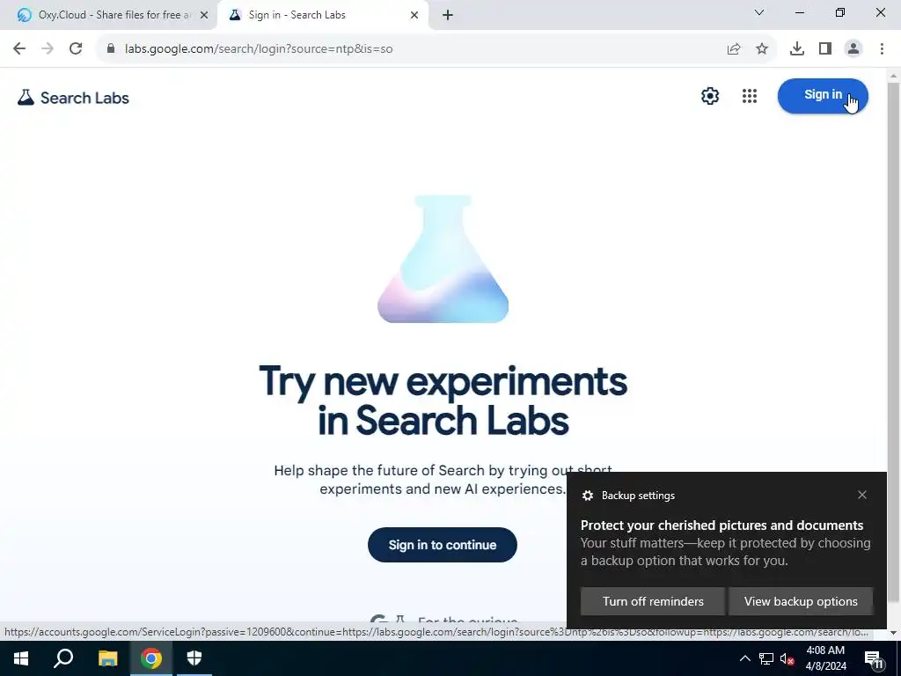Go forward using the browser arrow
This screenshot has height=676, width=901.
(x=48, y=48)
